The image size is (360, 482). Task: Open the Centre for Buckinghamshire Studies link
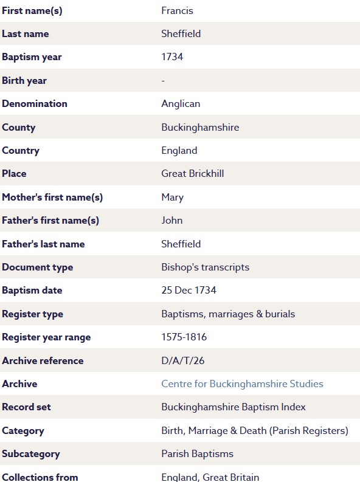(242, 384)
